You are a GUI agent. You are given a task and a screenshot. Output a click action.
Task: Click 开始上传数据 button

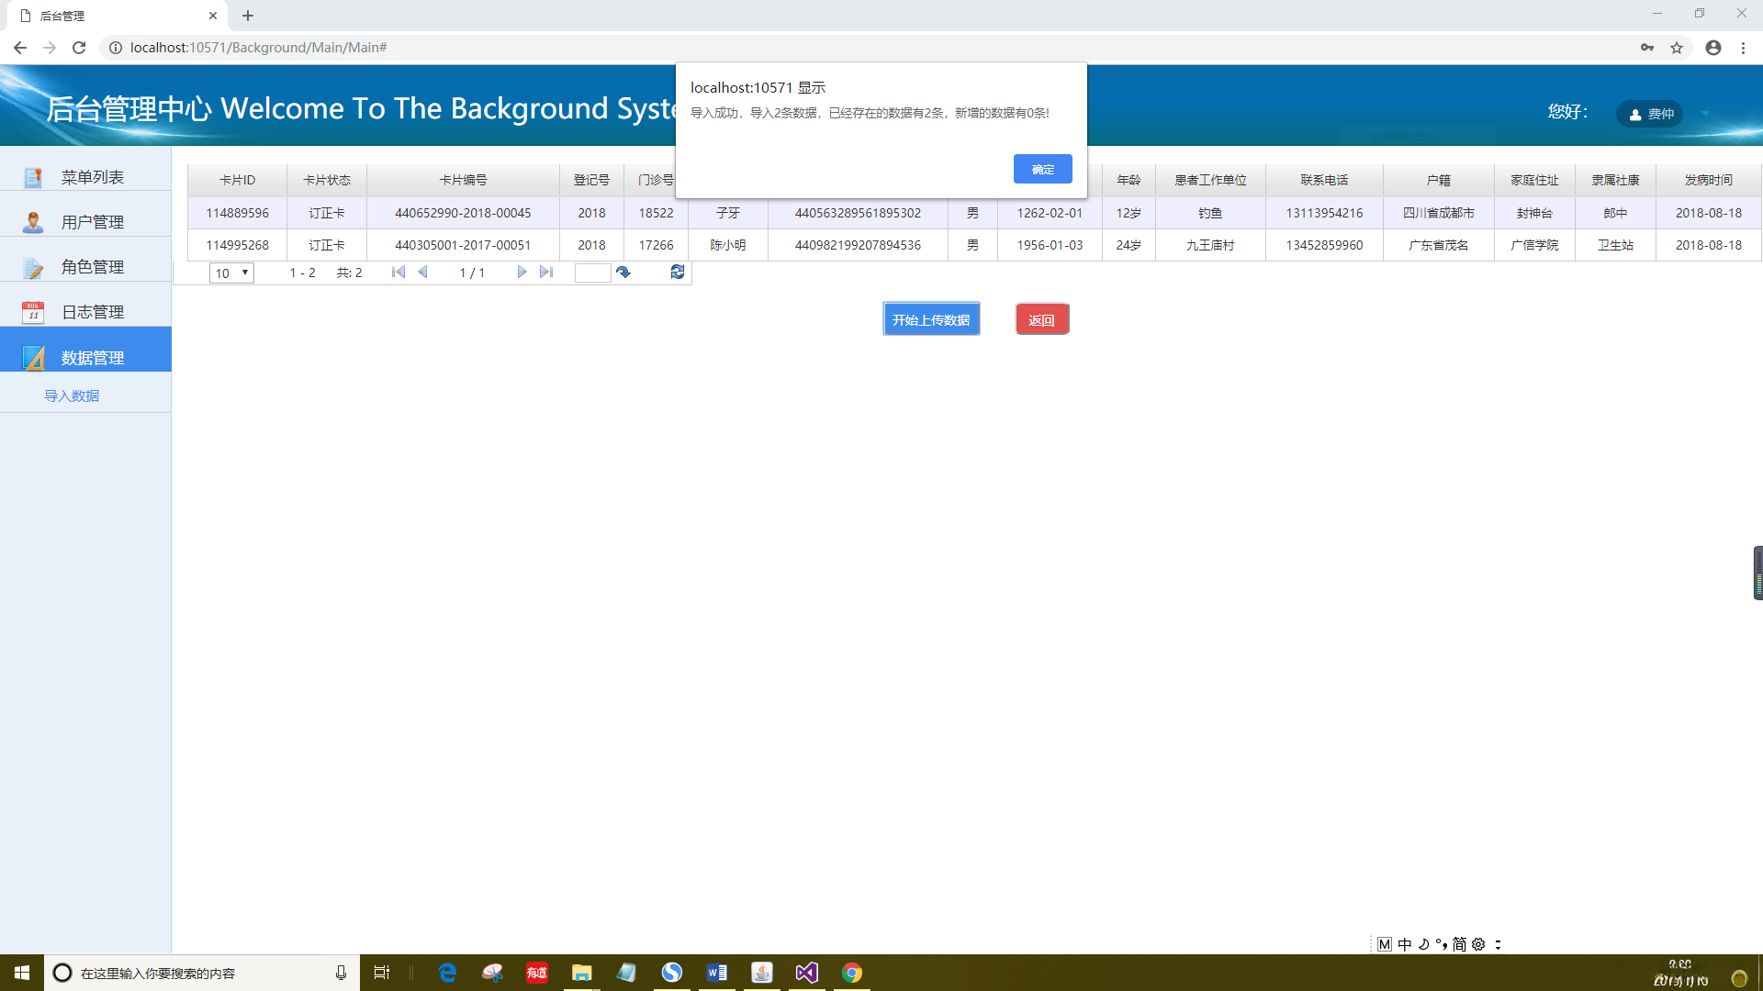(931, 320)
